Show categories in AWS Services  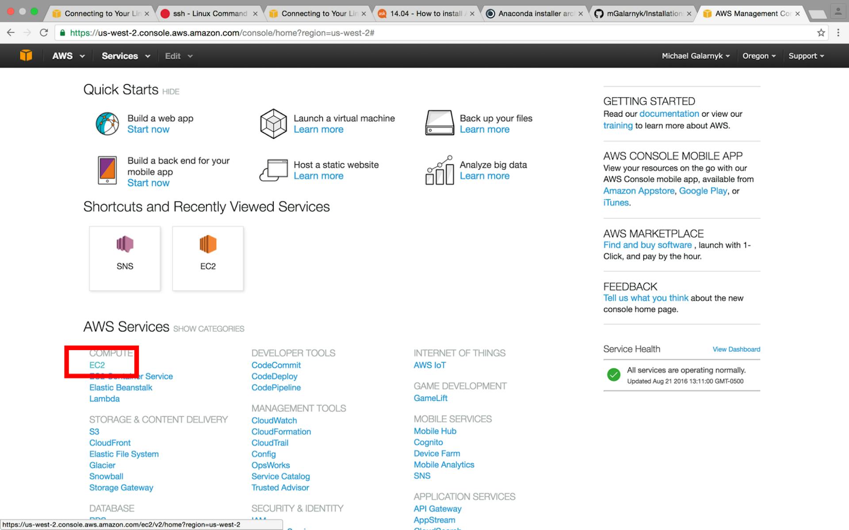tap(208, 328)
